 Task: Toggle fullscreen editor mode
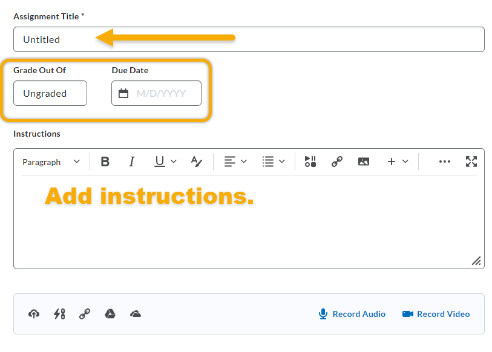[471, 161]
